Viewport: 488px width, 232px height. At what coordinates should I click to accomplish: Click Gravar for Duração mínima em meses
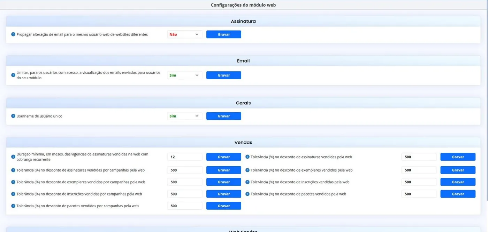click(224, 157)
